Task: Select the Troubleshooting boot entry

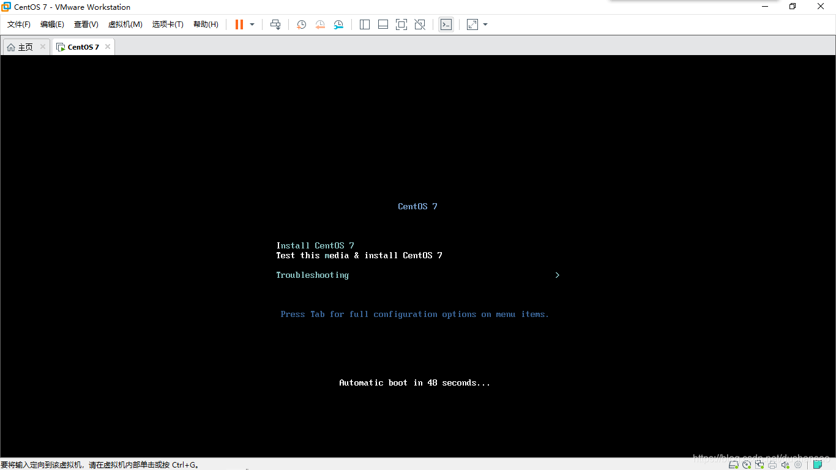Action: click(x=313, y=275)
